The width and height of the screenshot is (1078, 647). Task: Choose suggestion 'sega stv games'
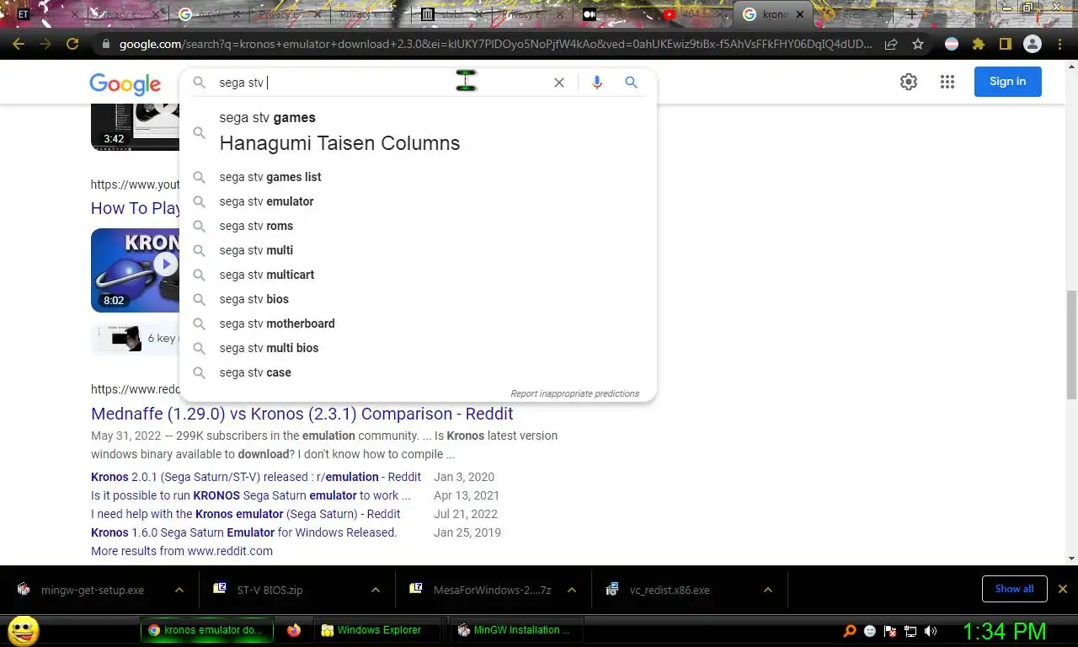click(418, 131)
